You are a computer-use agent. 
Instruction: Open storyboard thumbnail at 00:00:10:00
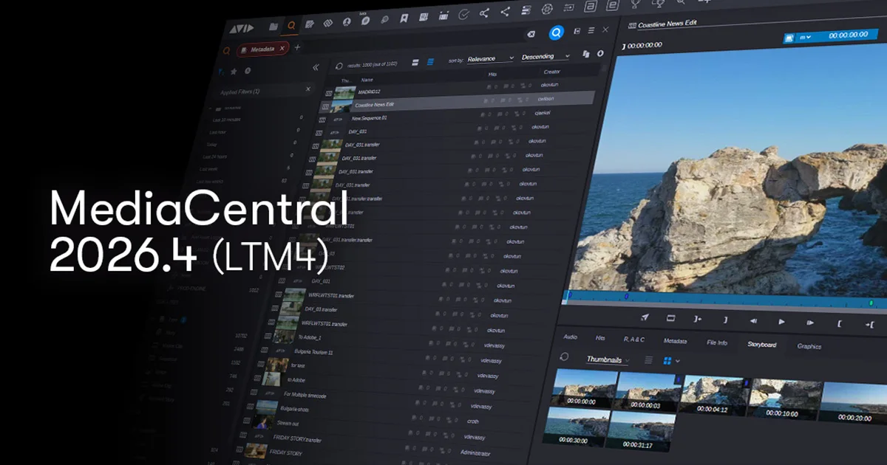click(x=784, y=401)
